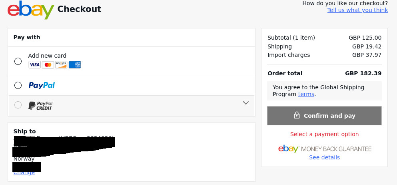The width and height of the screenshot is (397, 185).
Task: Open the Tell us what you think link
Action: 357,10
